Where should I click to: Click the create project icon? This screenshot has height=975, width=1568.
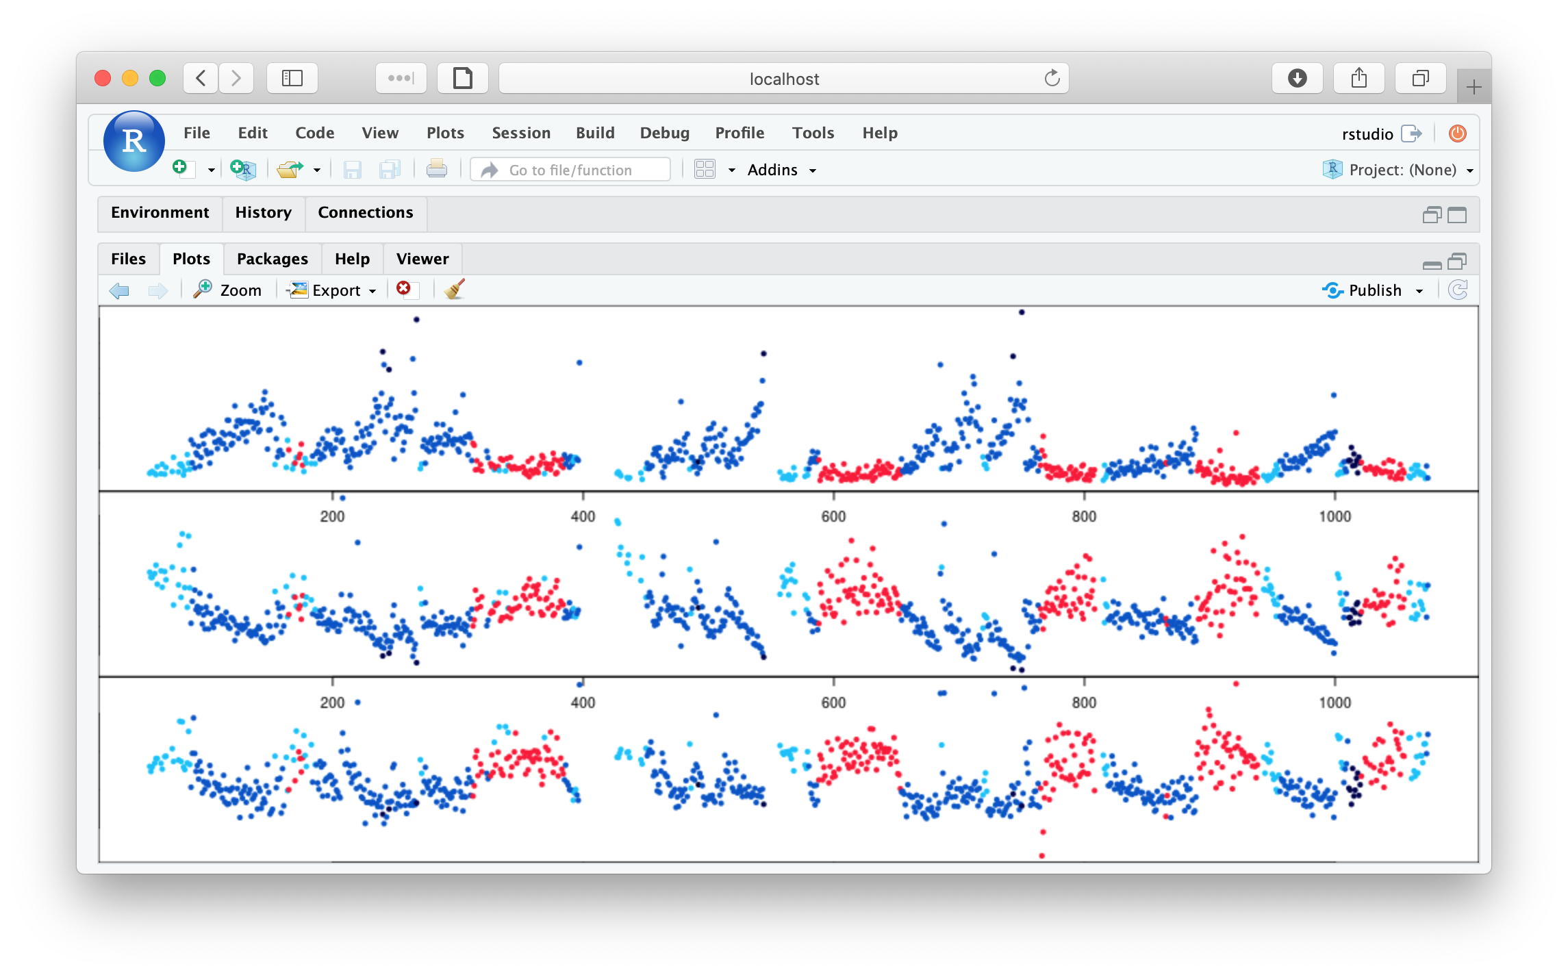[x=243, y=169]
